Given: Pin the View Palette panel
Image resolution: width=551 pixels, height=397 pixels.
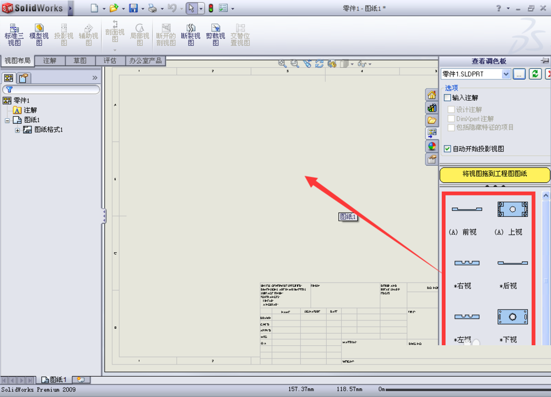Looking at the screenshot, I should click(545, 61).
